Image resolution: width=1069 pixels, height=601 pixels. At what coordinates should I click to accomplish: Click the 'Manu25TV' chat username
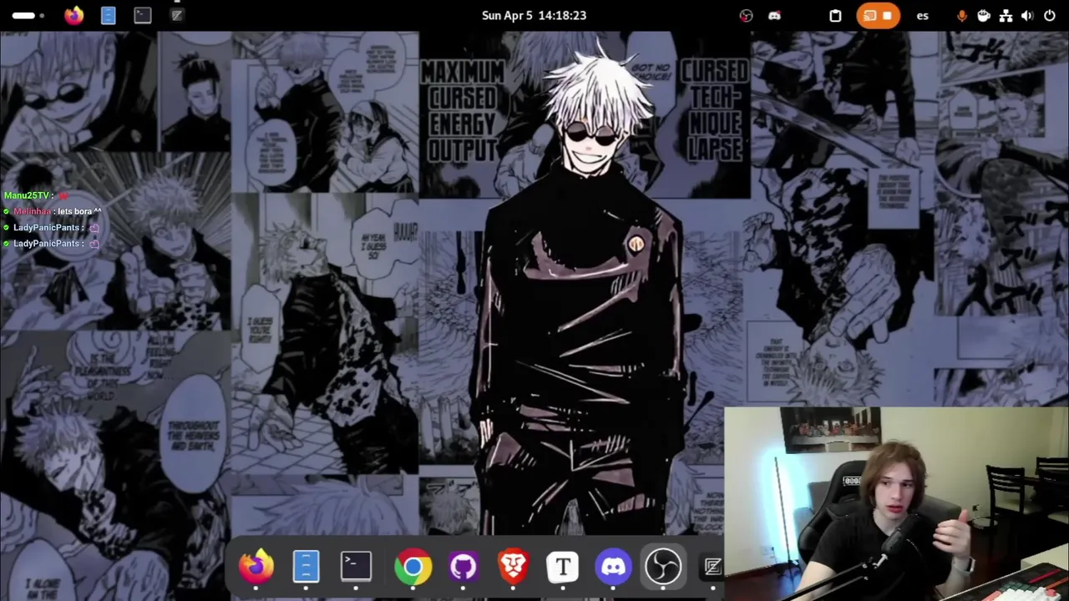pyautogui.click(x=26, y=195)
